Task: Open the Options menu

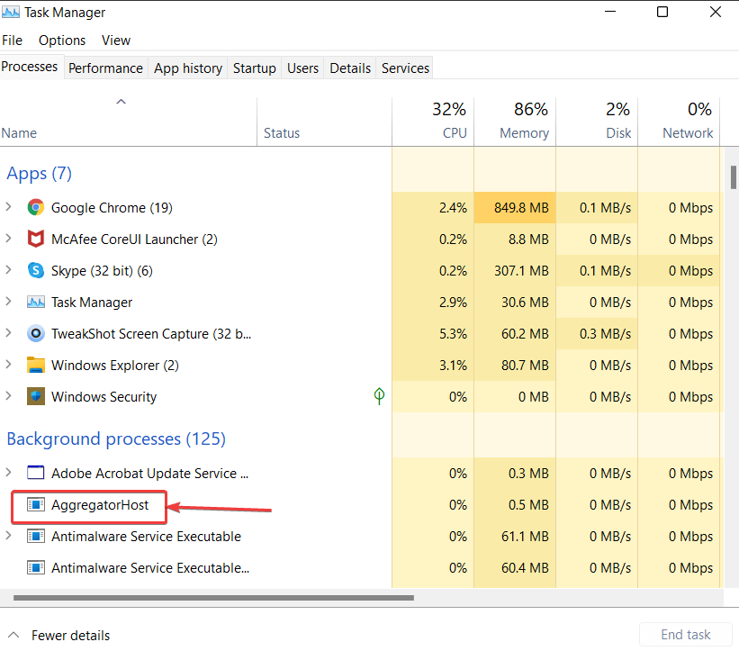Action: click(62, 41)
